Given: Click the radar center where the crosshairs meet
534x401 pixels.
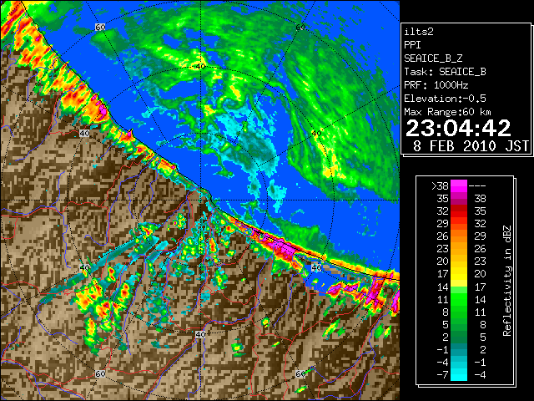Looking at the screenshot, I should click(x=200, y=200).
